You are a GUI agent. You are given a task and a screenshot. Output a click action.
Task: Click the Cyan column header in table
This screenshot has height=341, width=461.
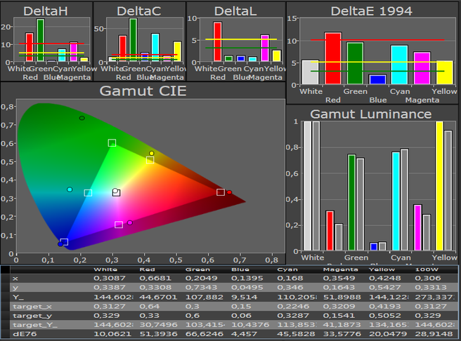(287, 269)
